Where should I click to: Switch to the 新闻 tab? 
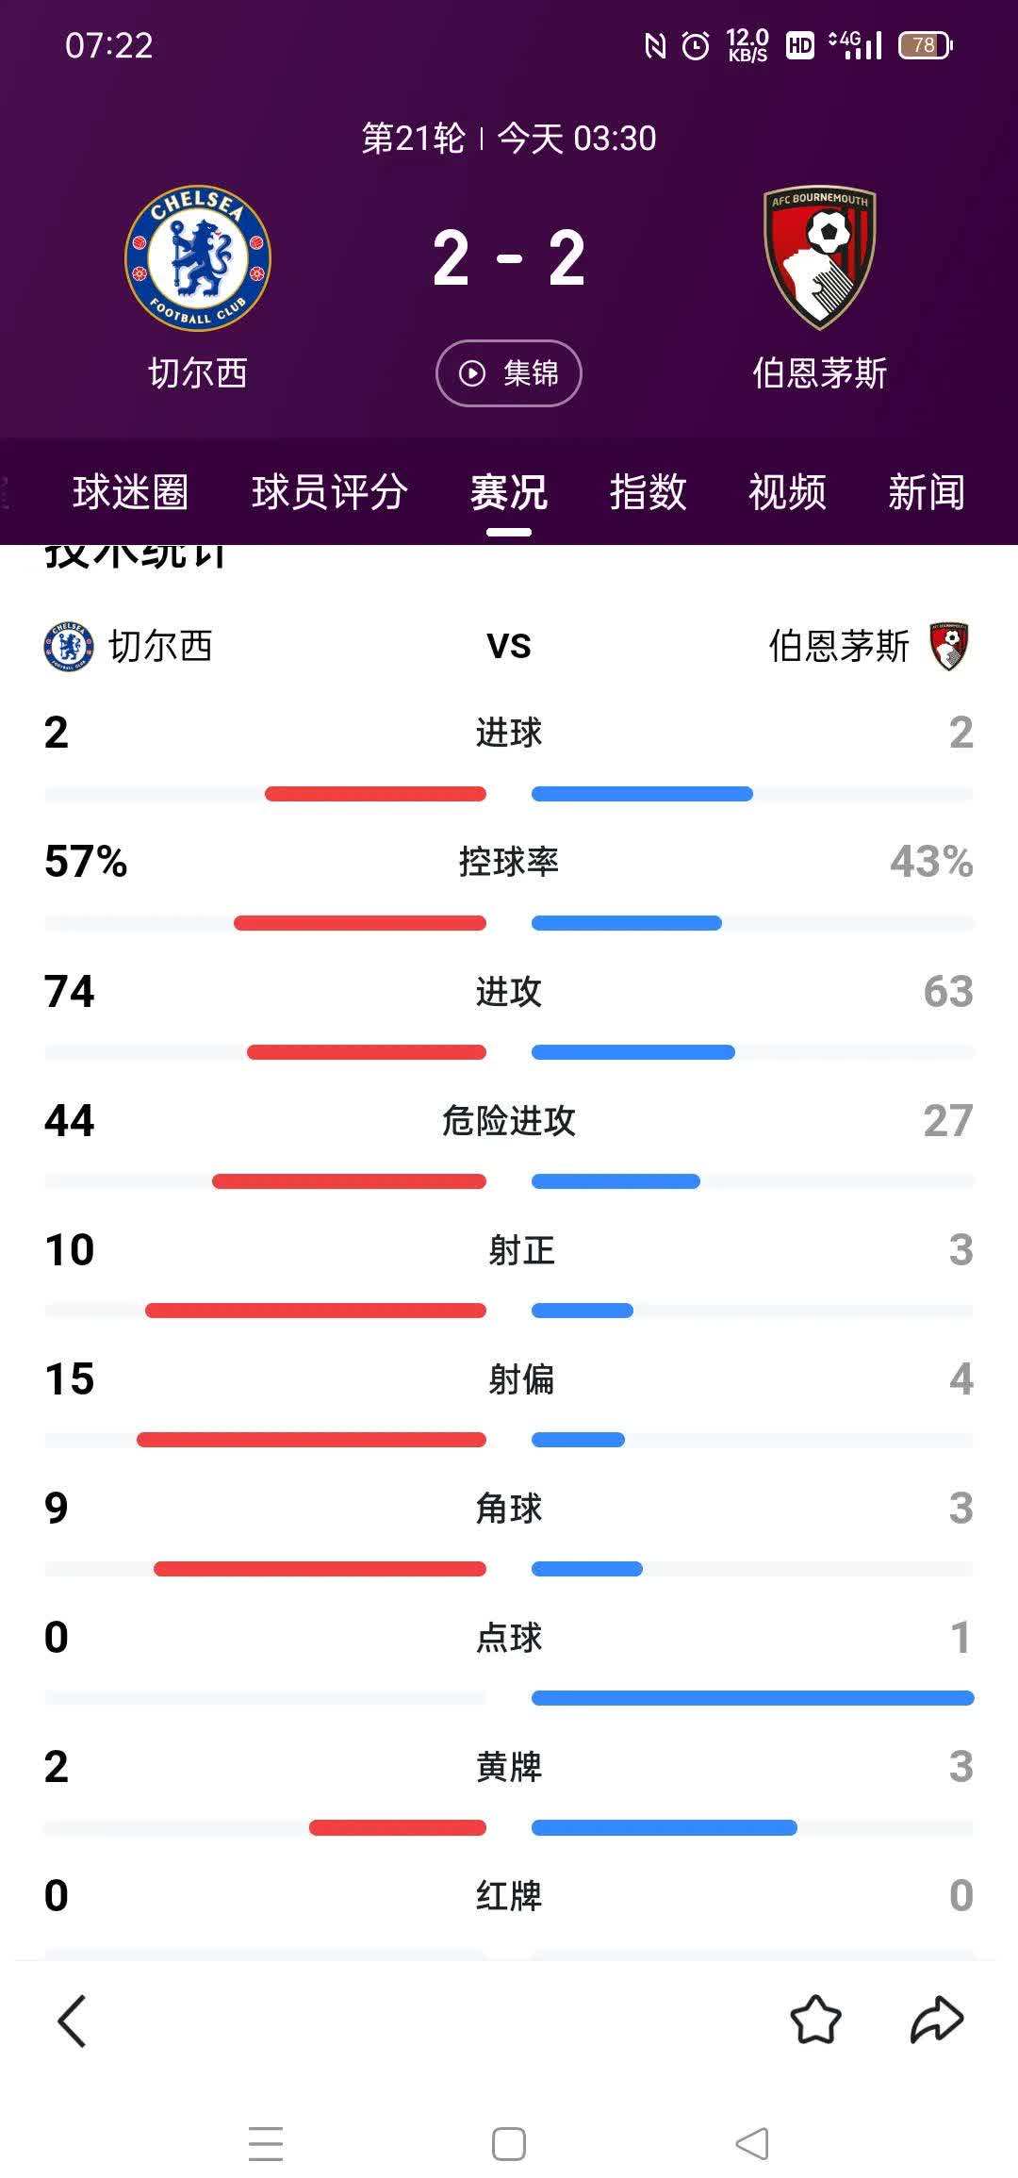click(x=926, y=492)
